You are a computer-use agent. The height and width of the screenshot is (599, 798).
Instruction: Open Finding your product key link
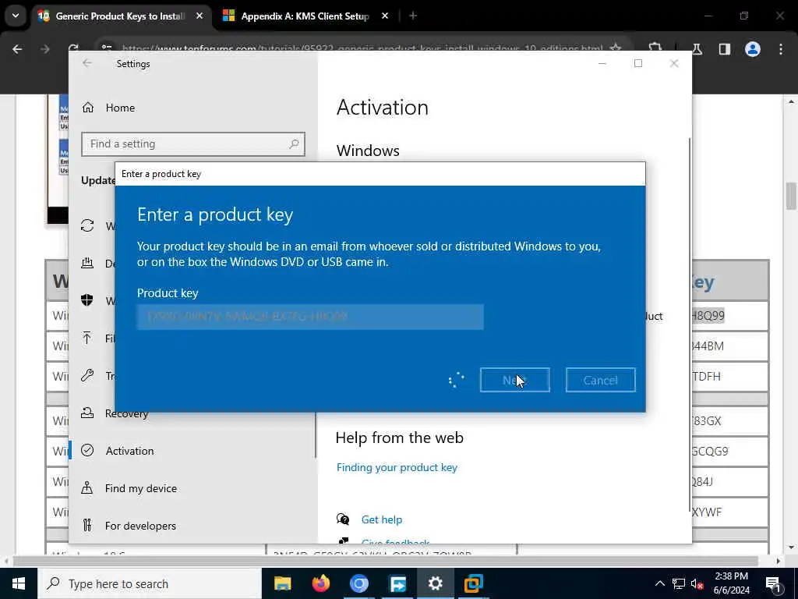click(x=397, y=467)
